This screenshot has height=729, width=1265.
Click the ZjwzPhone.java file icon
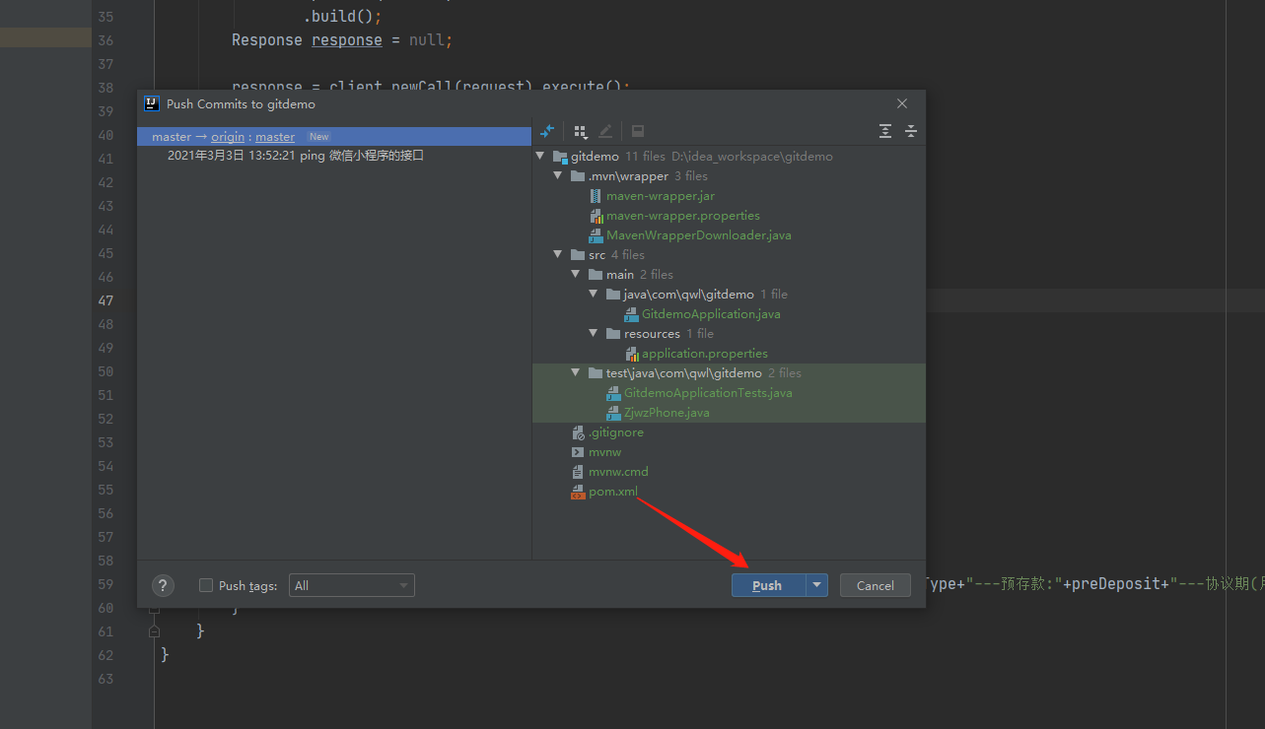pyautogui.click(x=613, y=413)
